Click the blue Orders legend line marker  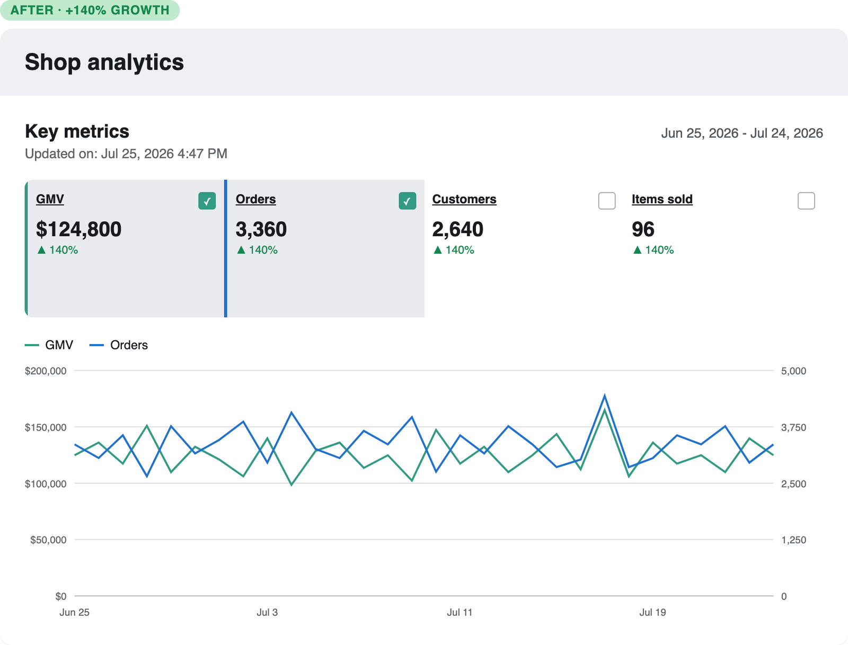click(96, 345)
